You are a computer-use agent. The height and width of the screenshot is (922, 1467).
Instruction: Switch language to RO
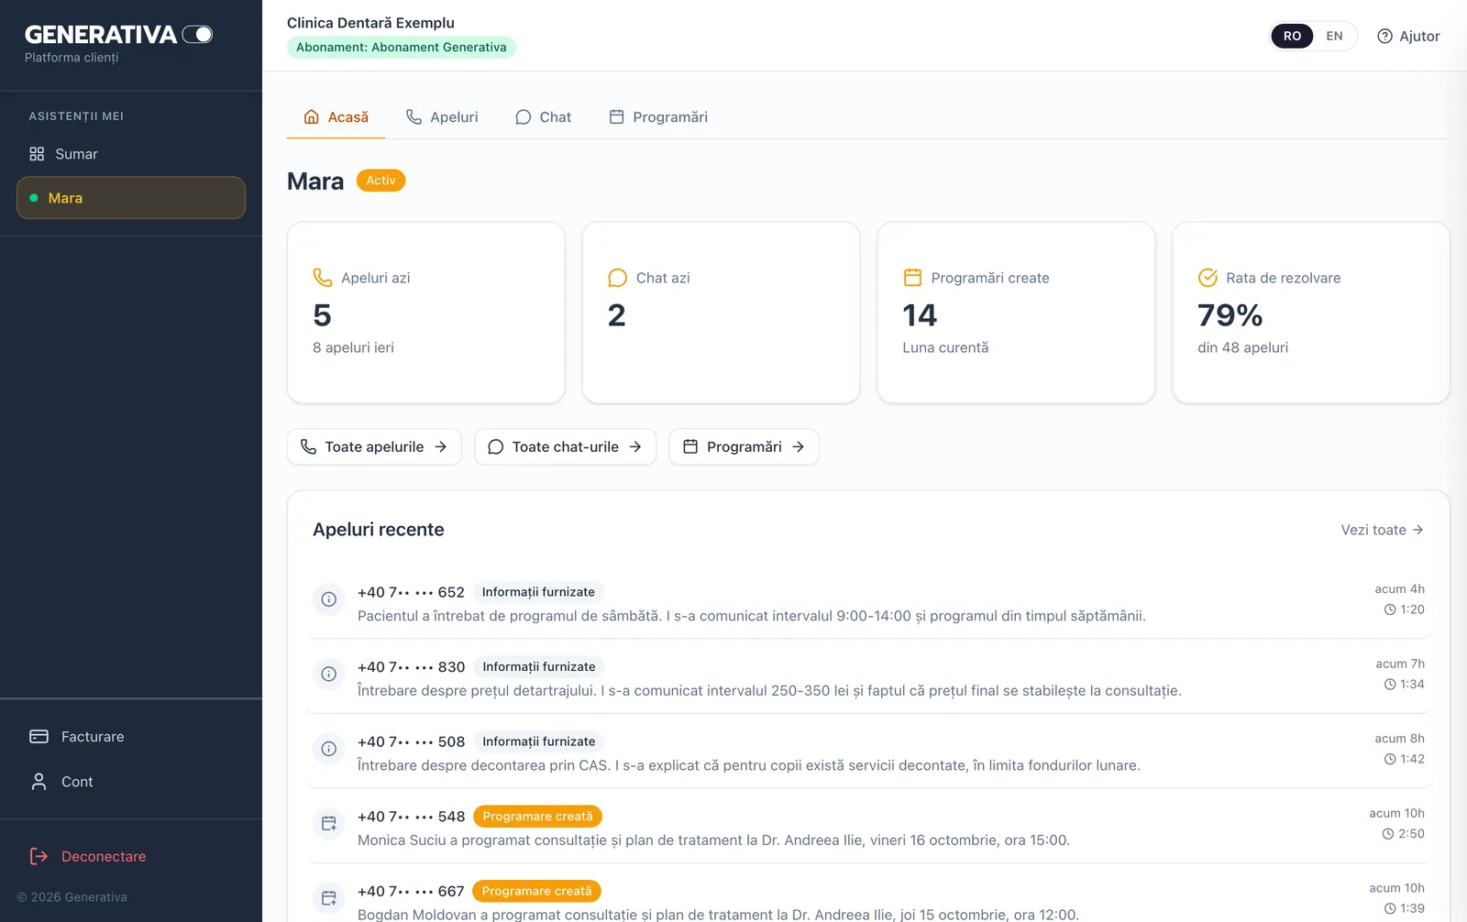[x=1292, y=36]
